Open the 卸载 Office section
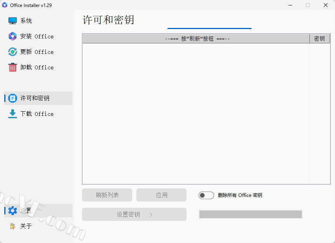 click(x=37, y=67)
